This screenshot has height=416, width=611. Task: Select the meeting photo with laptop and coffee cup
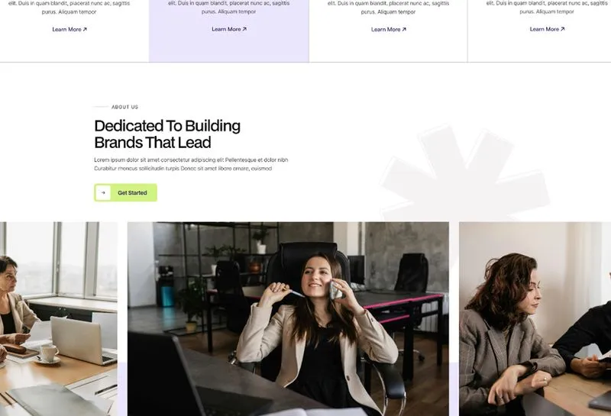(59, 319)
